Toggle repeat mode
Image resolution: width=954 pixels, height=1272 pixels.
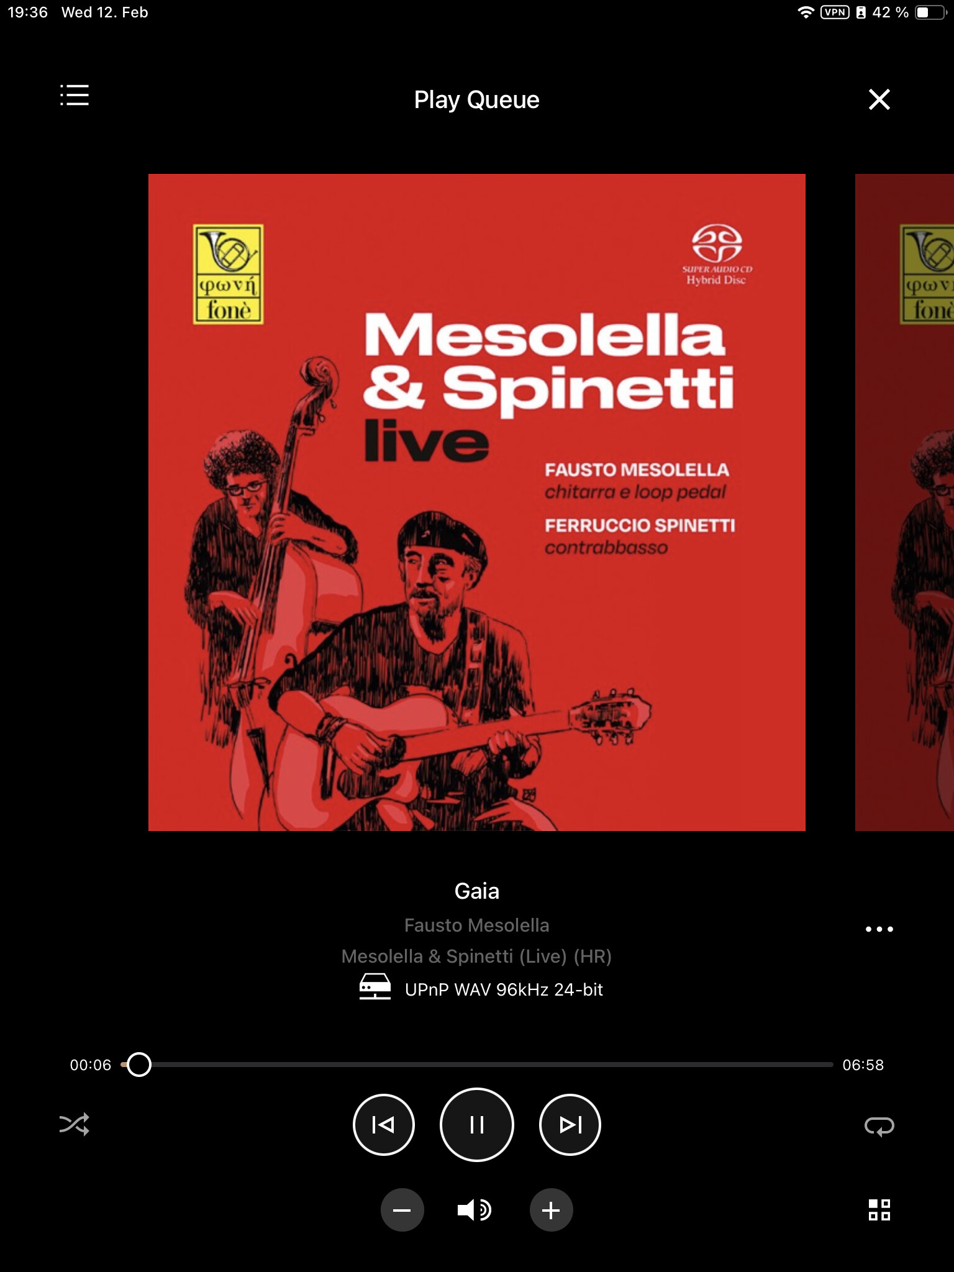(x=879, y=1125)
